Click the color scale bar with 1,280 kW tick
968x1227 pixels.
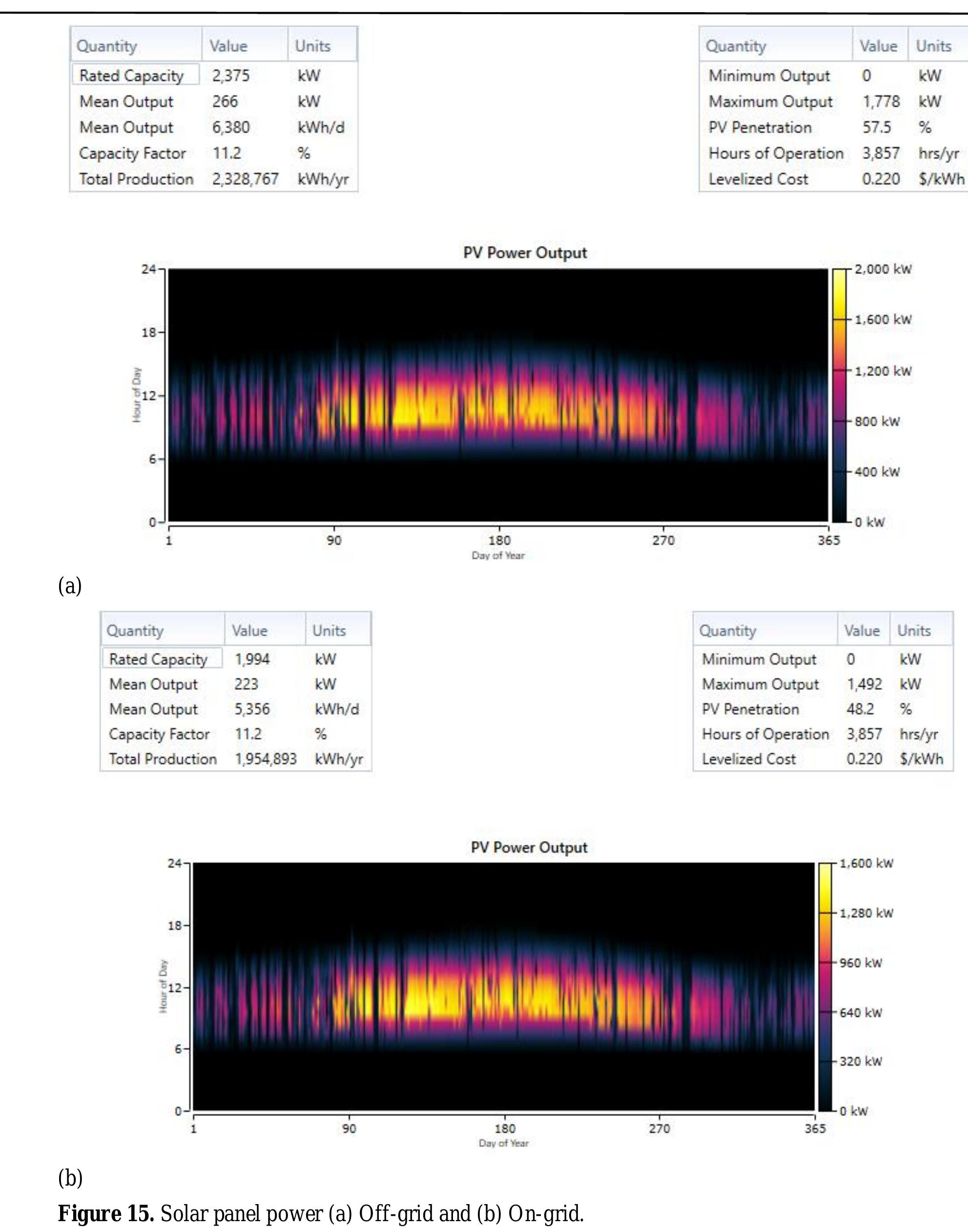pos(824,986)
